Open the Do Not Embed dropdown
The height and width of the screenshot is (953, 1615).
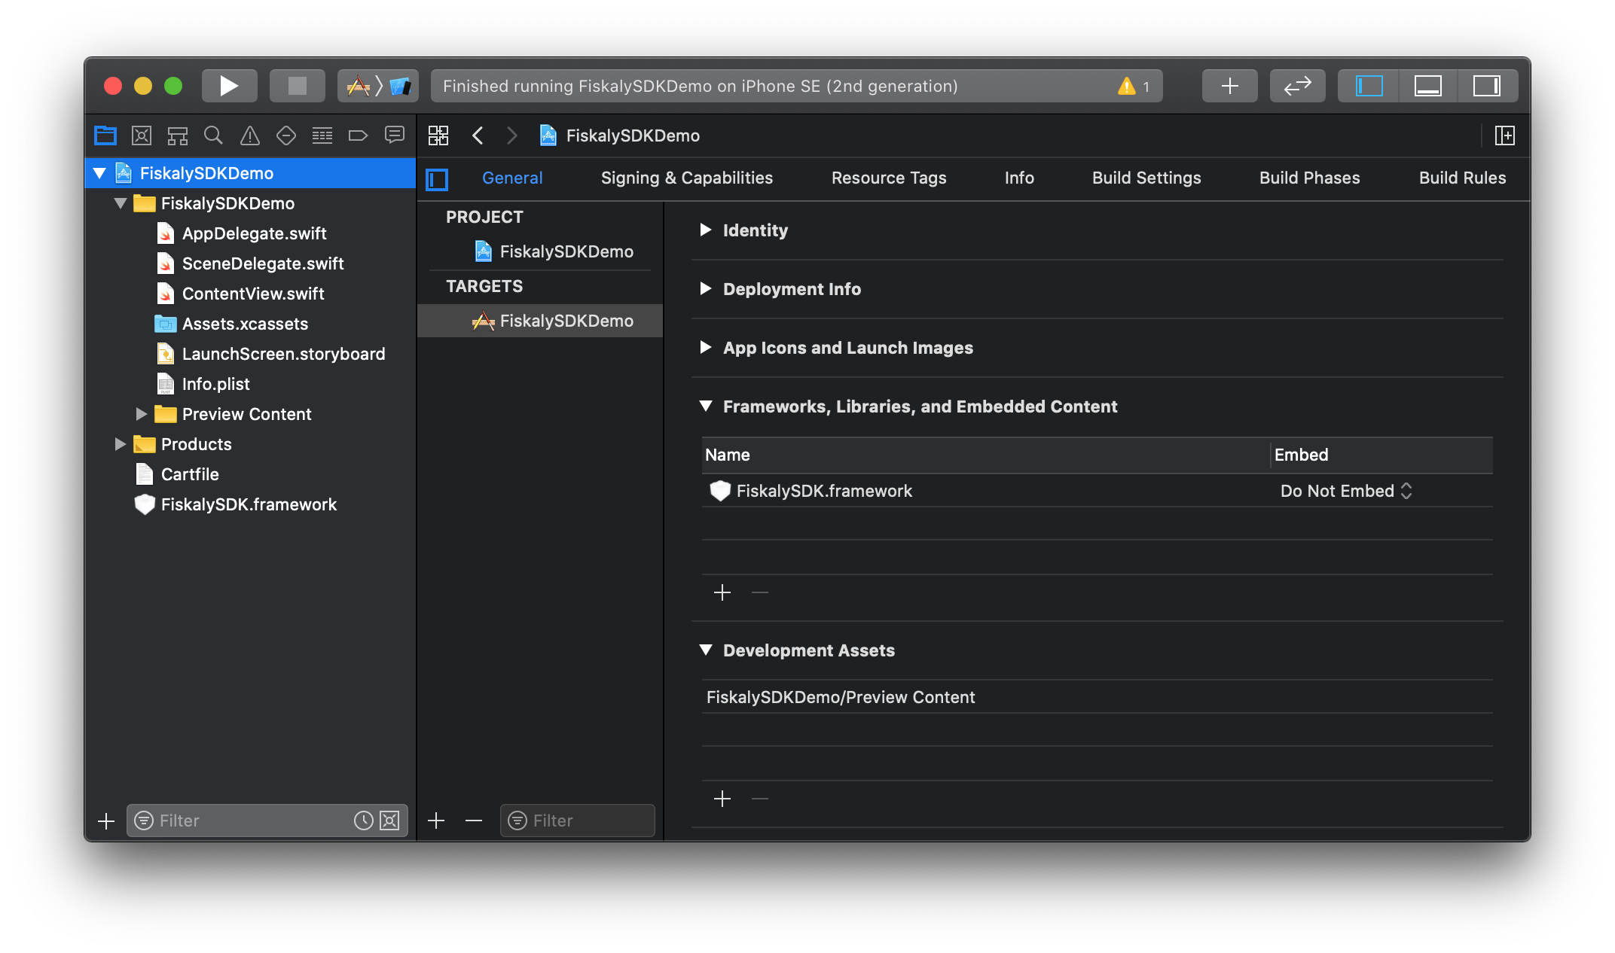click(1345, 491)
